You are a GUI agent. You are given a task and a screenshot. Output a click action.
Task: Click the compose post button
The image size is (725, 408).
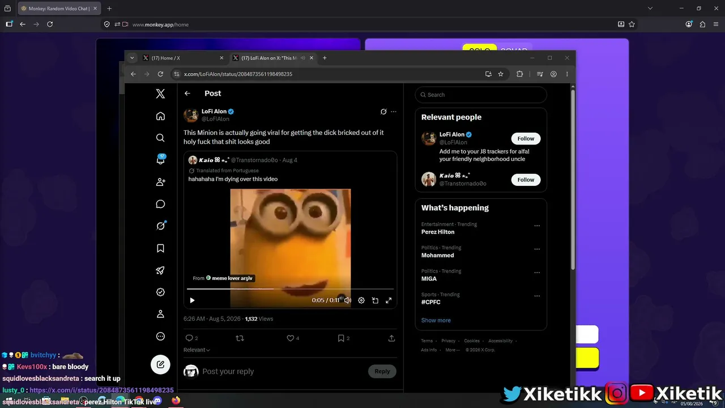click(x=160, y=364)
